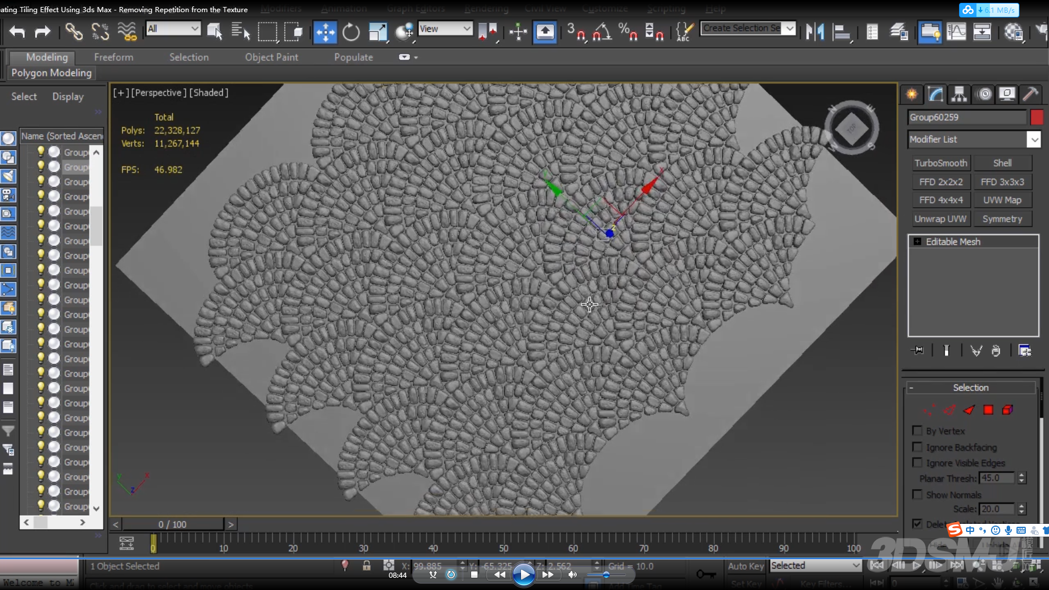Adjust the video player volume slider
This screenshot has width=1049, height=590.
606,575
